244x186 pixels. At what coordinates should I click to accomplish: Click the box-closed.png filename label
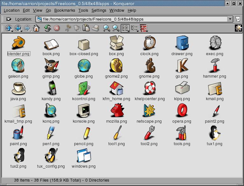click(x=84, y=54)
